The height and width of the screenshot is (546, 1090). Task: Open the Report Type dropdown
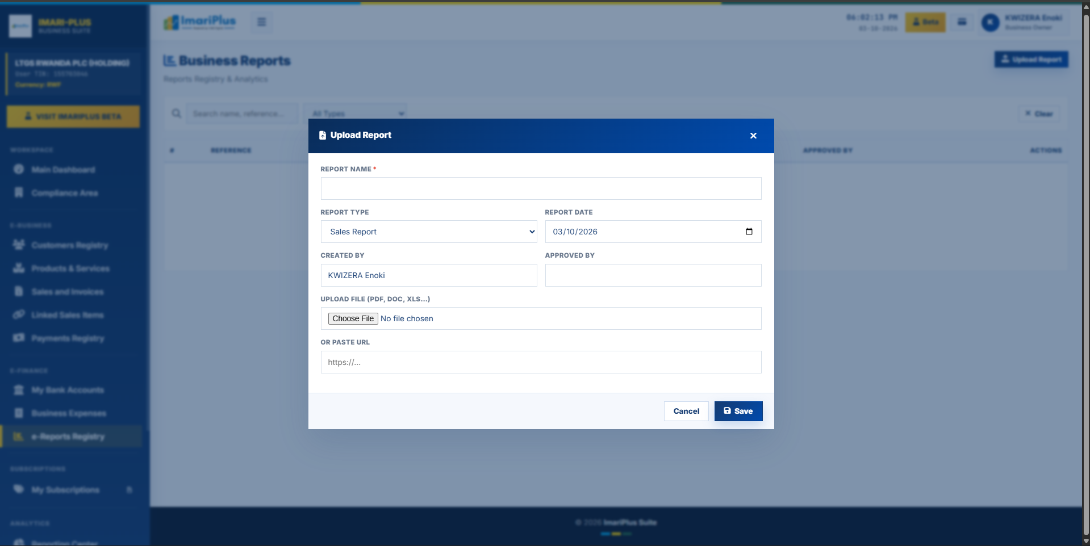click(x=429, y=232)
